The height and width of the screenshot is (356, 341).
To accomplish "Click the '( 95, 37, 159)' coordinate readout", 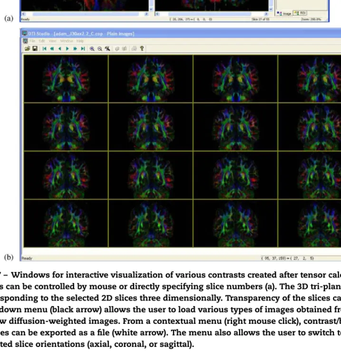I will 274,258.
